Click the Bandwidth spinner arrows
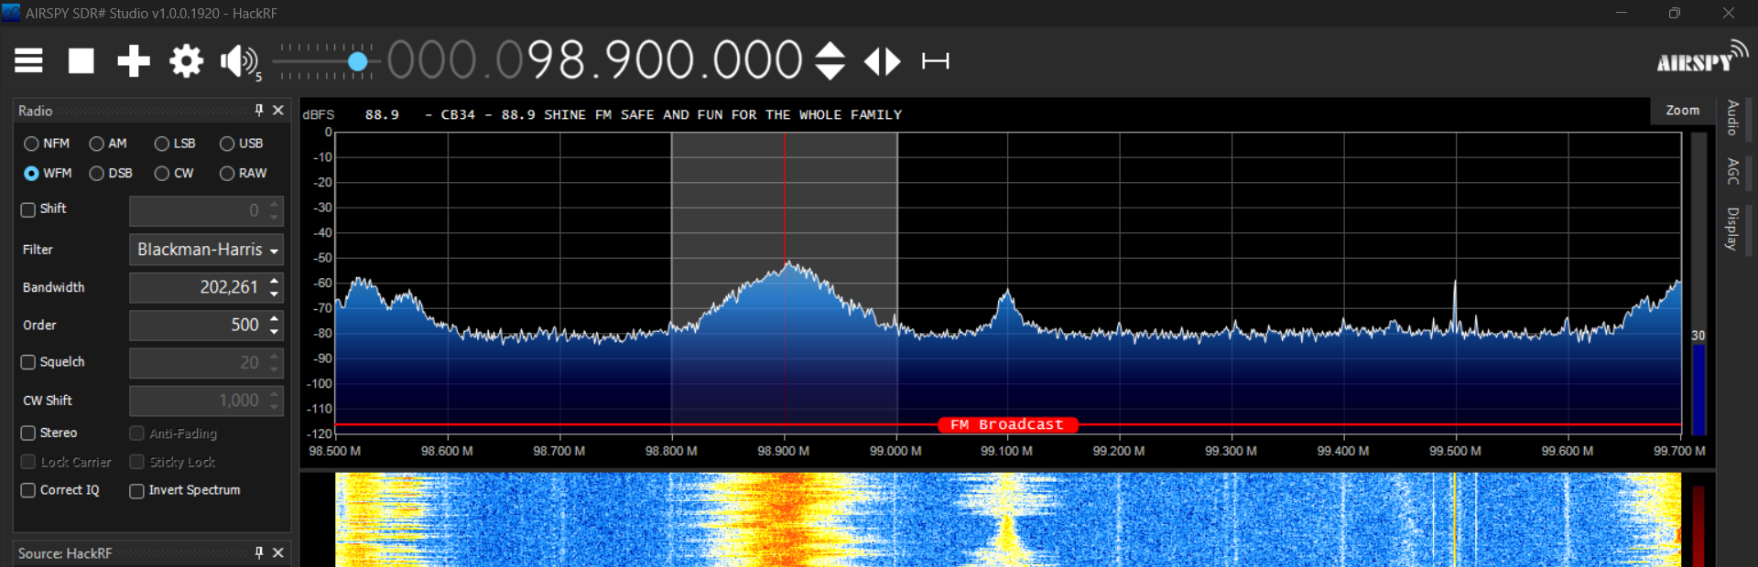Image resolution: width=1758 pixels, height=567 pixels. [275, 287]
